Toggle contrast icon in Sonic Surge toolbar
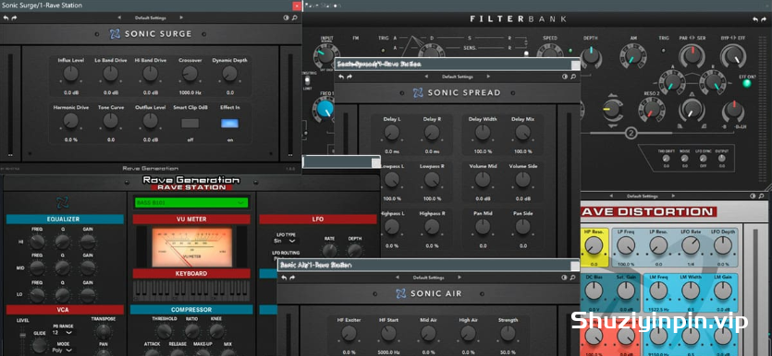772x356 pixels. point(287,18)
